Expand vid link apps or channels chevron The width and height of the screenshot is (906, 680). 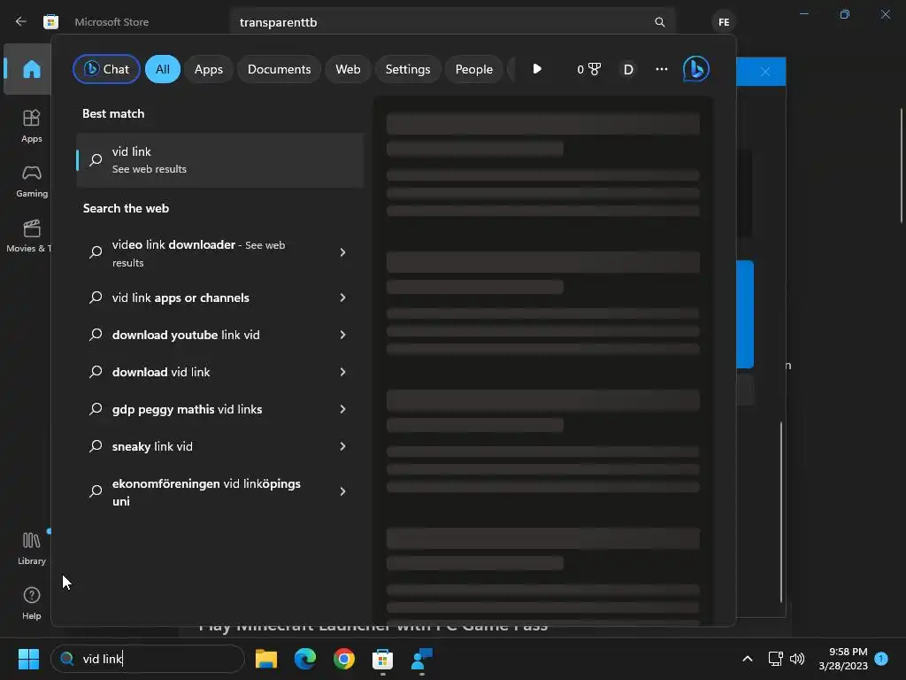342,297
